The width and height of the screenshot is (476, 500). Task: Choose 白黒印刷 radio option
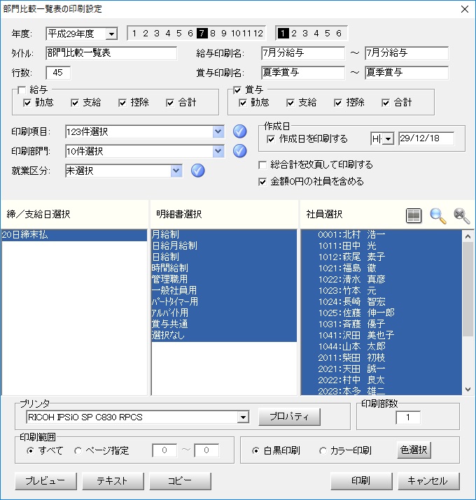click(x=255, y=450)
